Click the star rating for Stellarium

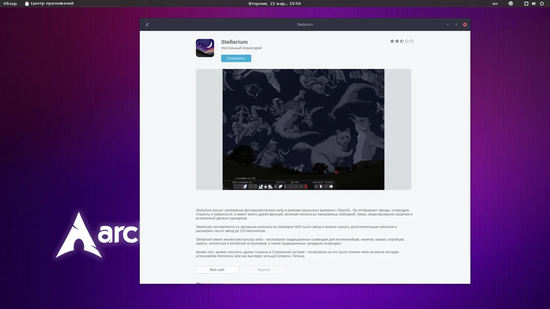point(402,41)
